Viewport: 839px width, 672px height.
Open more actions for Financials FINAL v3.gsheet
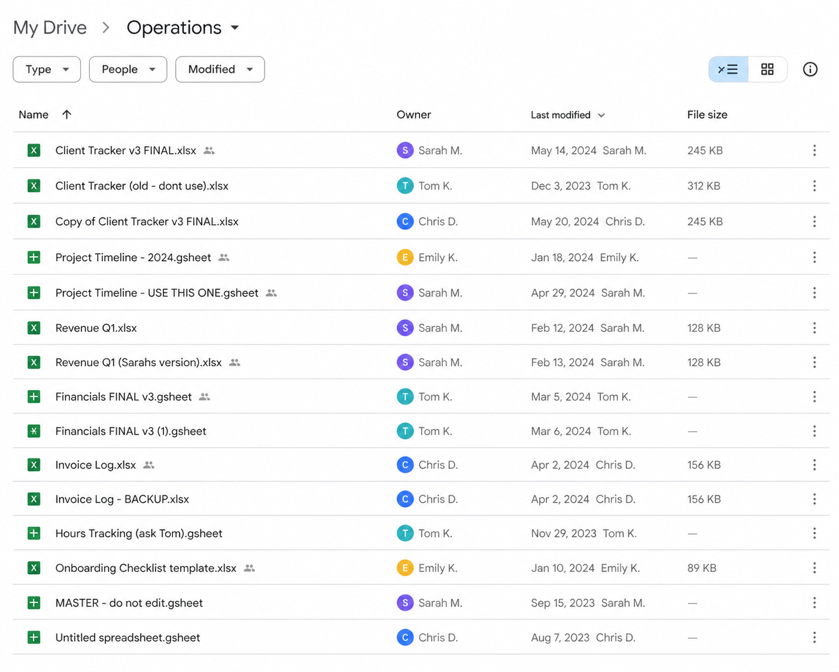[x=814, y=396]
